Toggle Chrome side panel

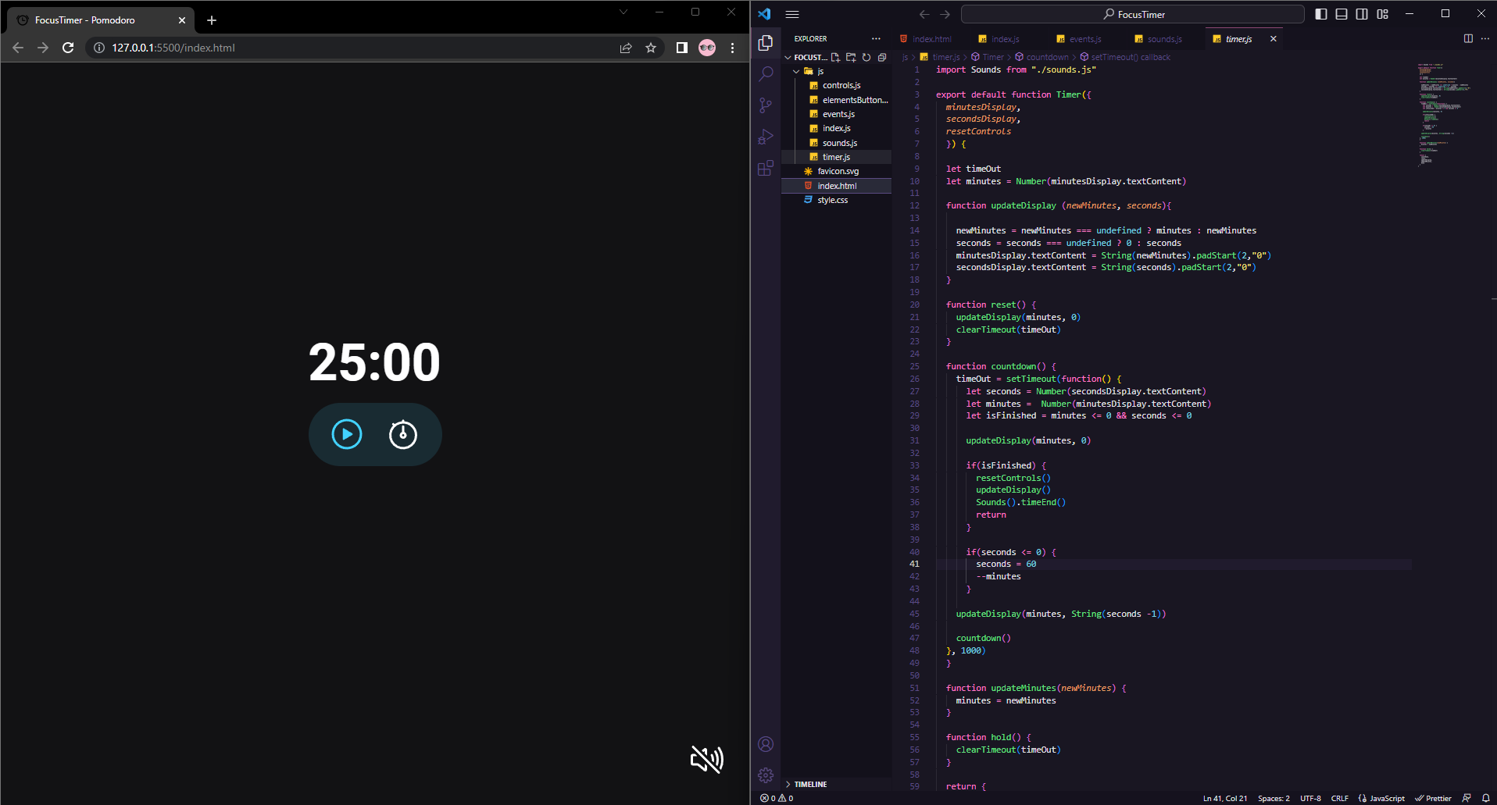coord(681,48)
